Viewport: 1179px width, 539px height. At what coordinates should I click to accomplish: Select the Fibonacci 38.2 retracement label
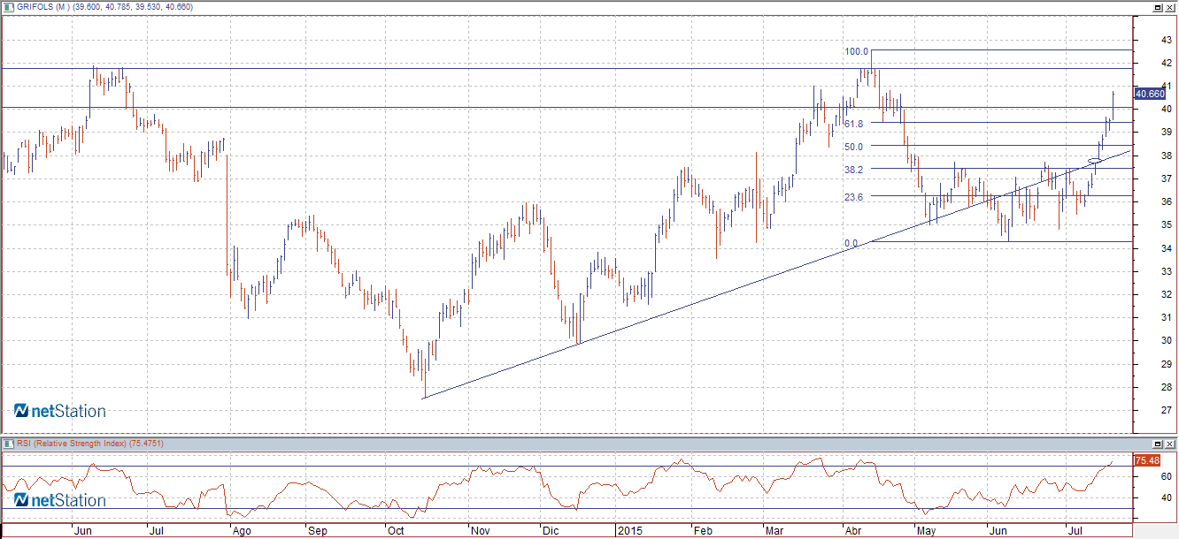(x=854, y=169)
